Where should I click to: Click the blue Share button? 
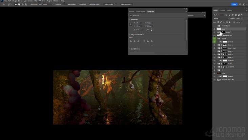click(x=234, y=4)
